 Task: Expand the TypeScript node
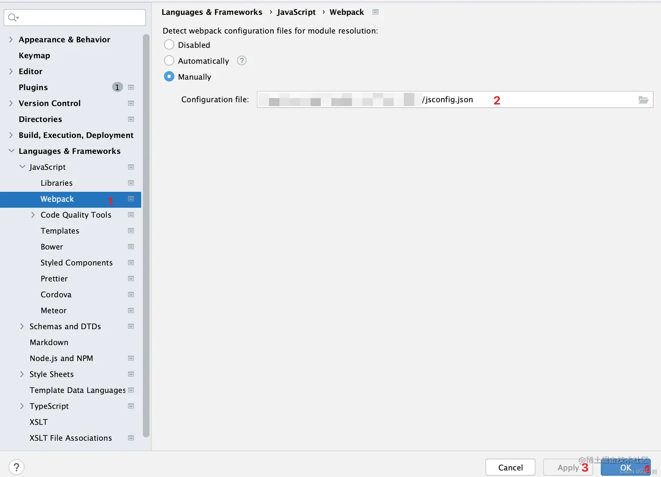(x=22, y=406)
